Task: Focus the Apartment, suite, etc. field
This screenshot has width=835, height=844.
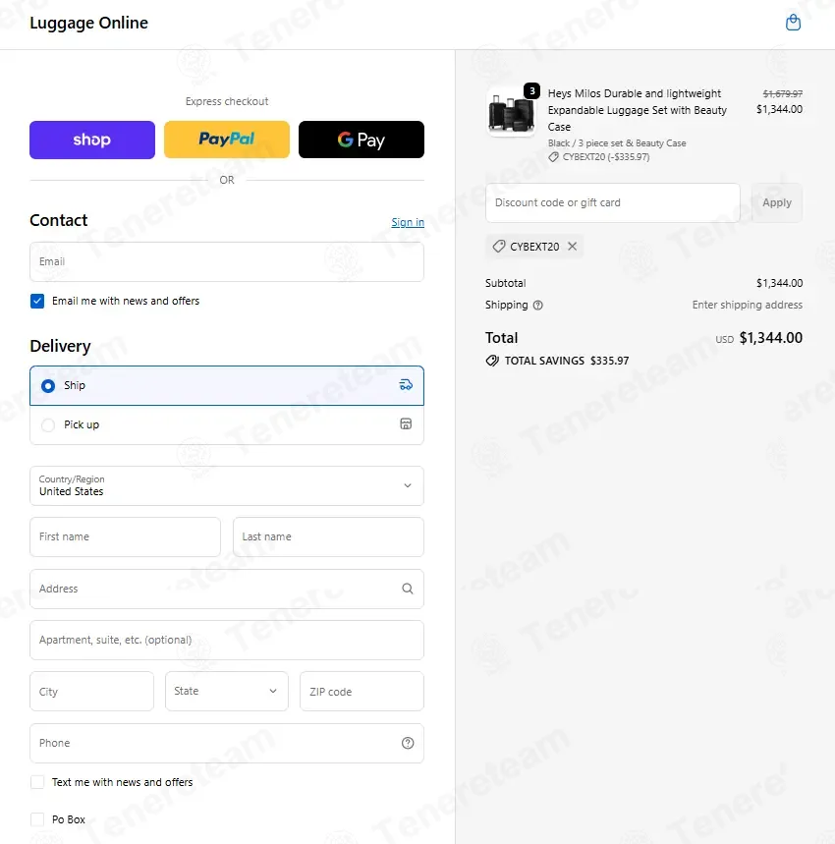Action: click(x=227, y=640)
